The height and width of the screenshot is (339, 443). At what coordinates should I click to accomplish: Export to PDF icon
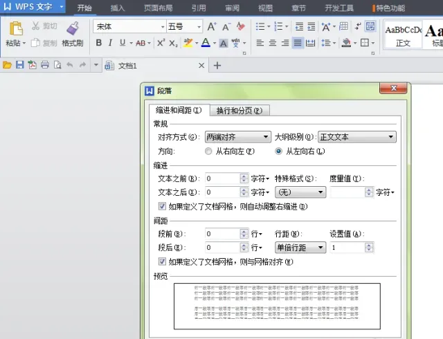point(33,65)
